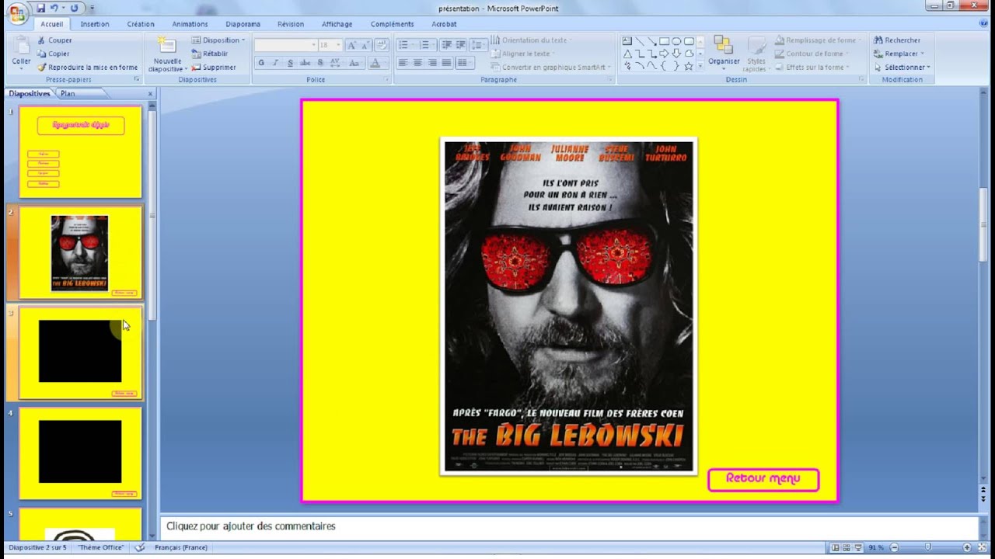Go to the Affichage ribbon tab
This screenshot has height=559, width=995.
[x=337, y=24]
